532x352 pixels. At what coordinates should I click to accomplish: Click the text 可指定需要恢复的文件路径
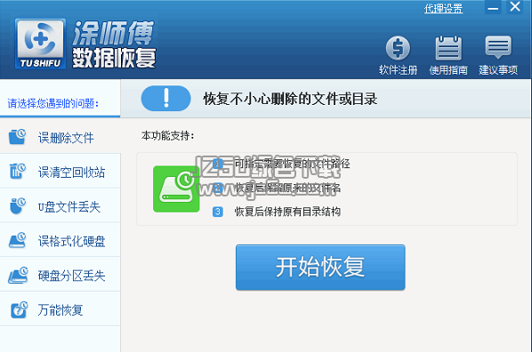[292, 164]
